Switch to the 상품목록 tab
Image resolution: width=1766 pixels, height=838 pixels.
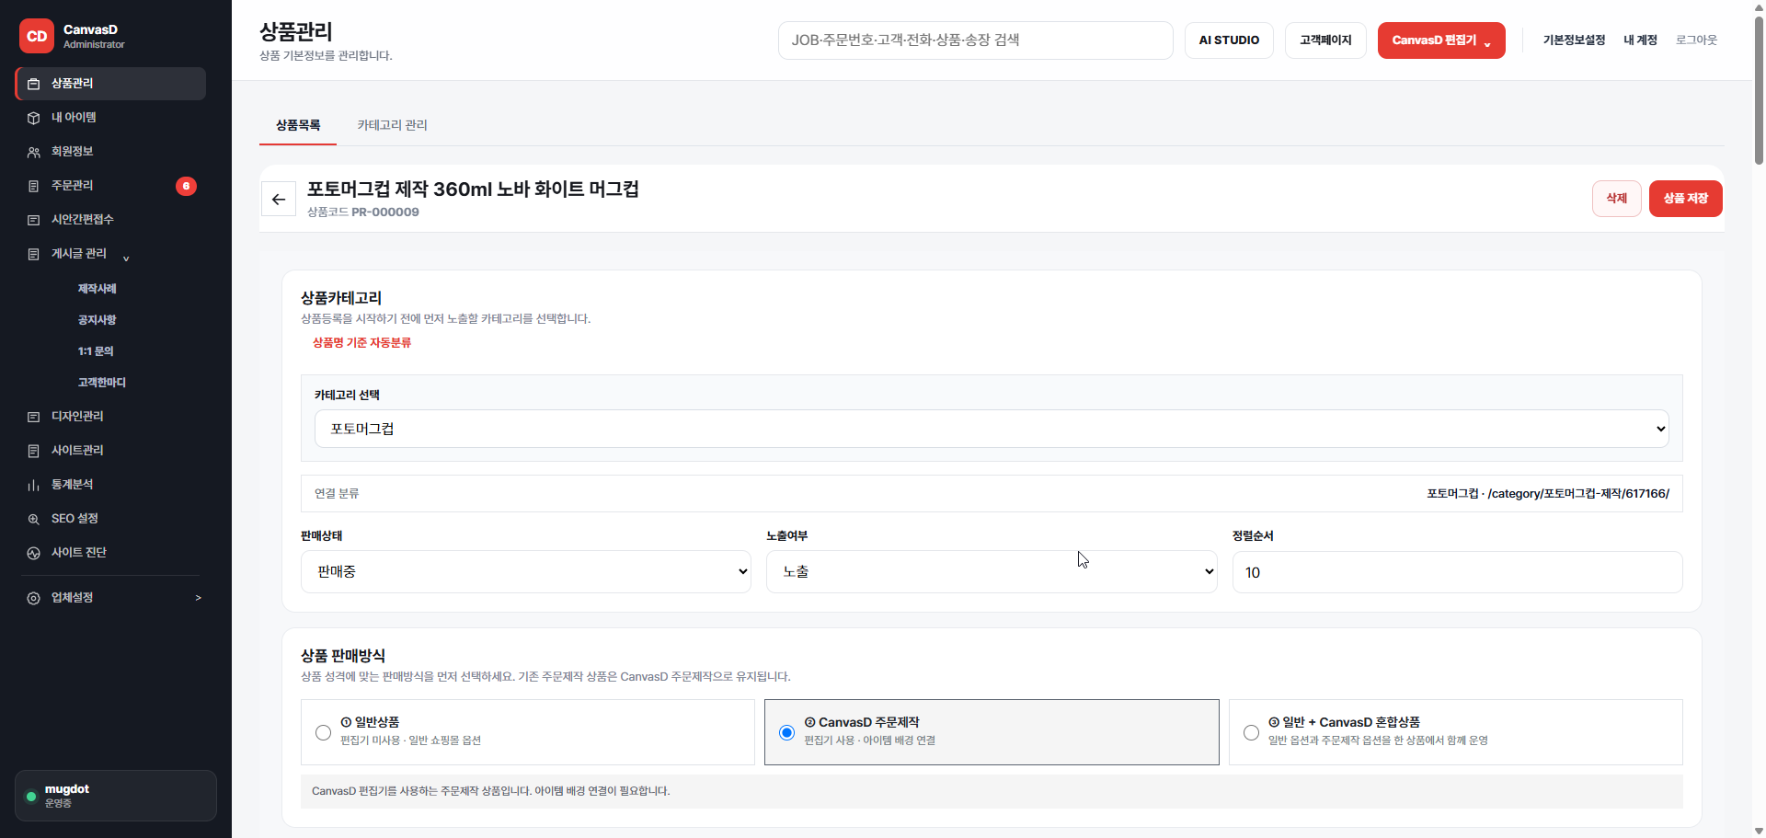point(298,125)
